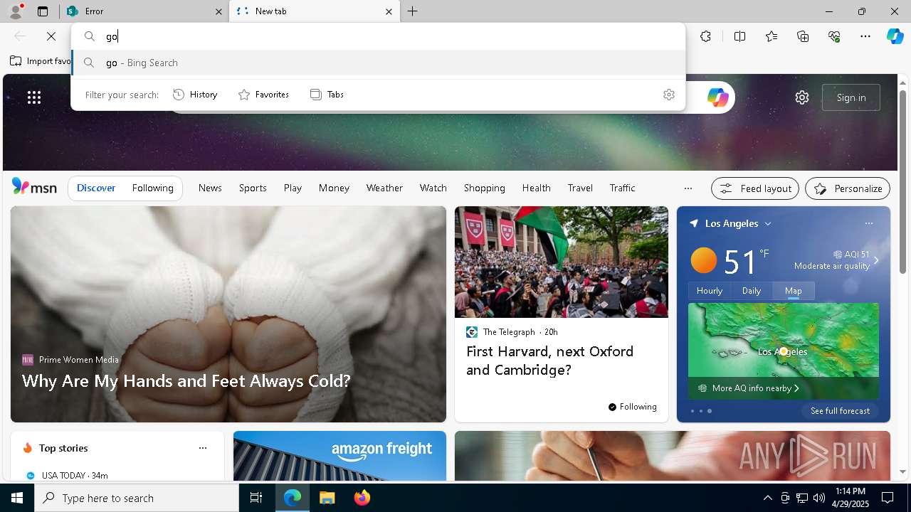
Task: Open the Play section
Action: pos(293,188)
